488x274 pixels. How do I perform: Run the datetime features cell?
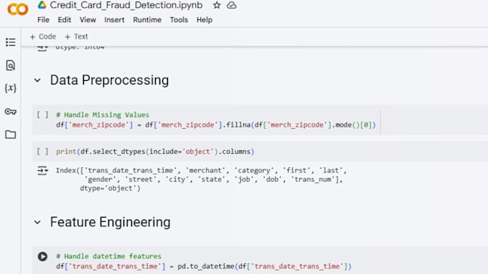point(42,256)
